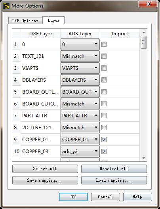Click the Deselect All button
Screen dimensions: 160x209
point(114,169)
